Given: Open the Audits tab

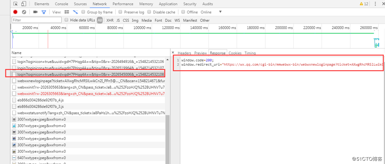Looking at the screenshot, I should coord(208,4).
